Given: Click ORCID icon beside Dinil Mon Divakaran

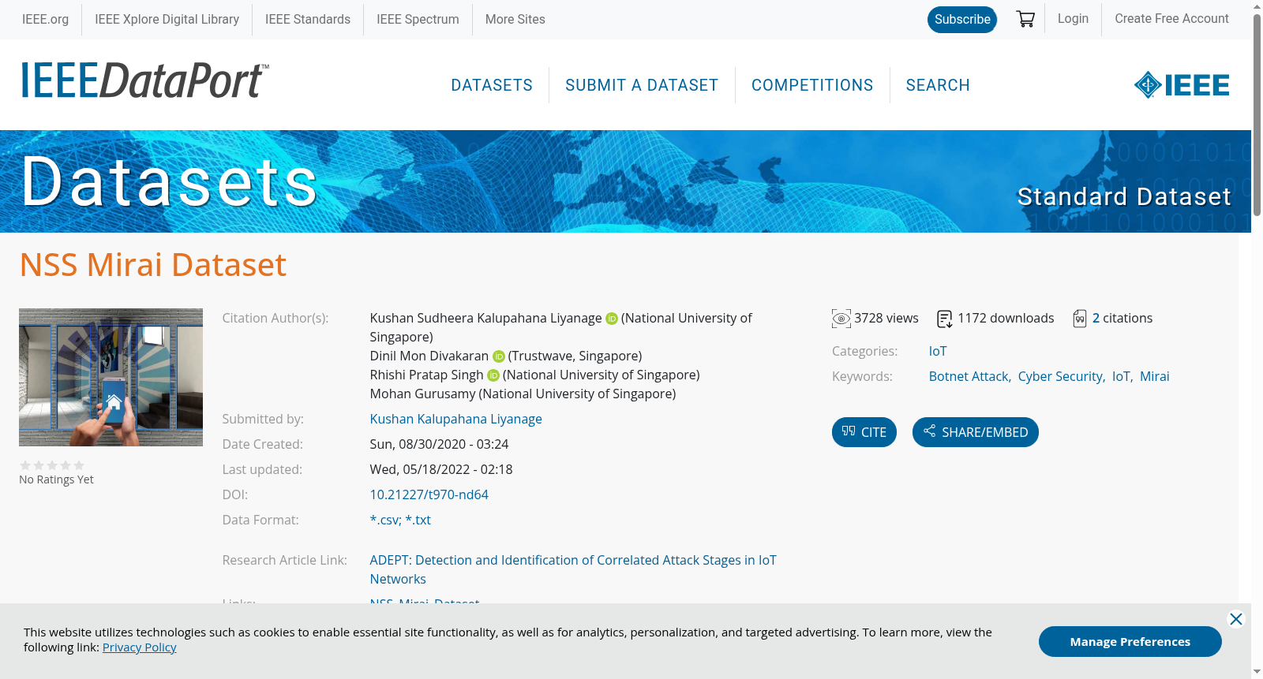Looking at the screenshot, I should pos(499,356).
